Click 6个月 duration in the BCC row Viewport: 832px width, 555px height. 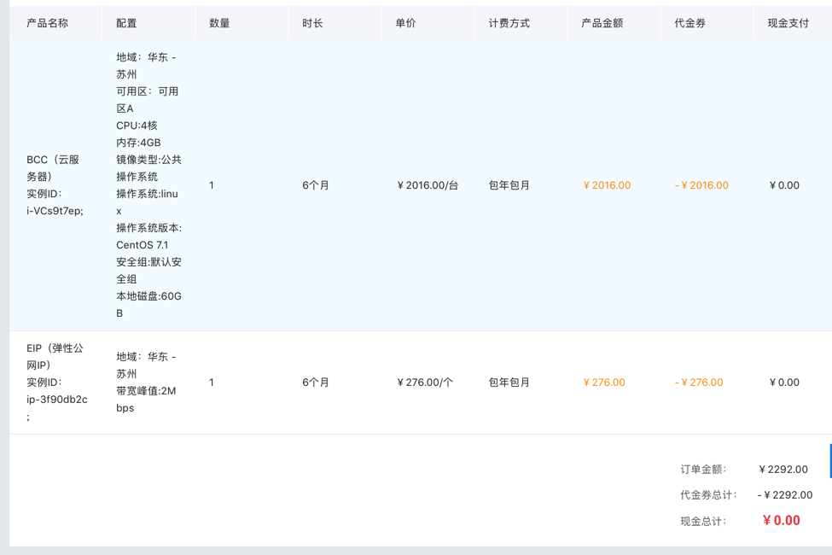click(x=316, y=185)
